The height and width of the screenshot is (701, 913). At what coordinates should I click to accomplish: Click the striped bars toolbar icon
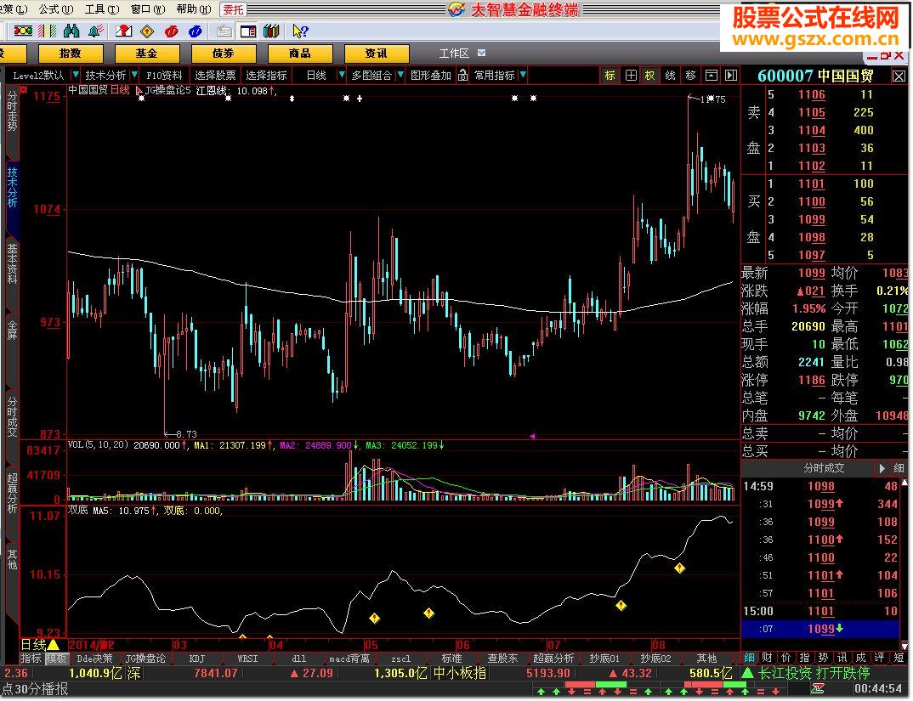point(47,31)
